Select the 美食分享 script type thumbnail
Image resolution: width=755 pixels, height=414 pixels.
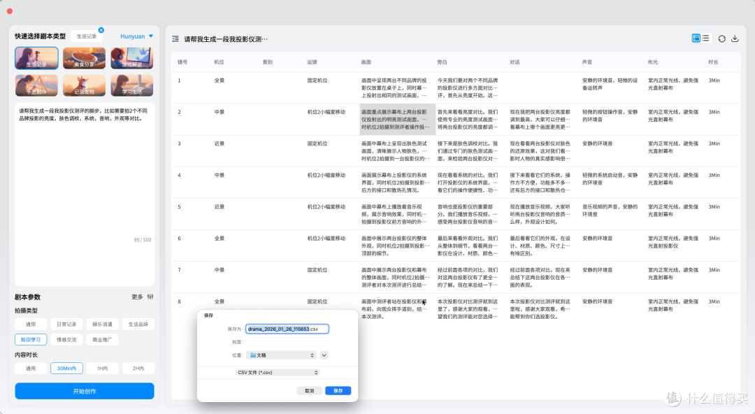(x=85, y=58)
